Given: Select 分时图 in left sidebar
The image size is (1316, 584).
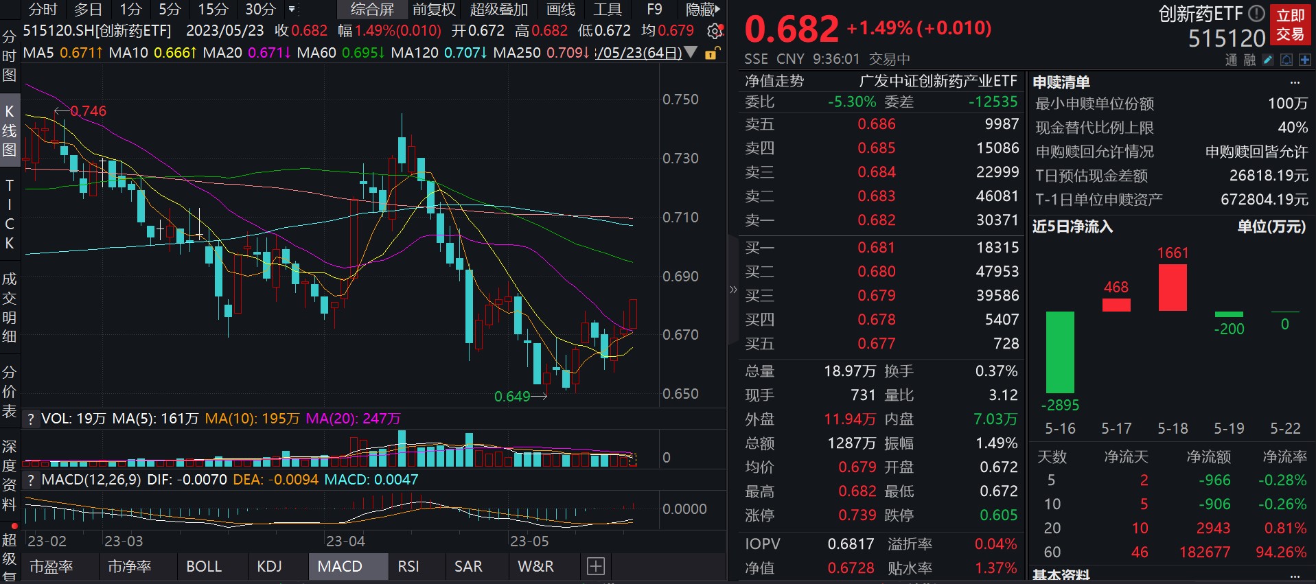Looking at the screenshot, I should (9, 56).
